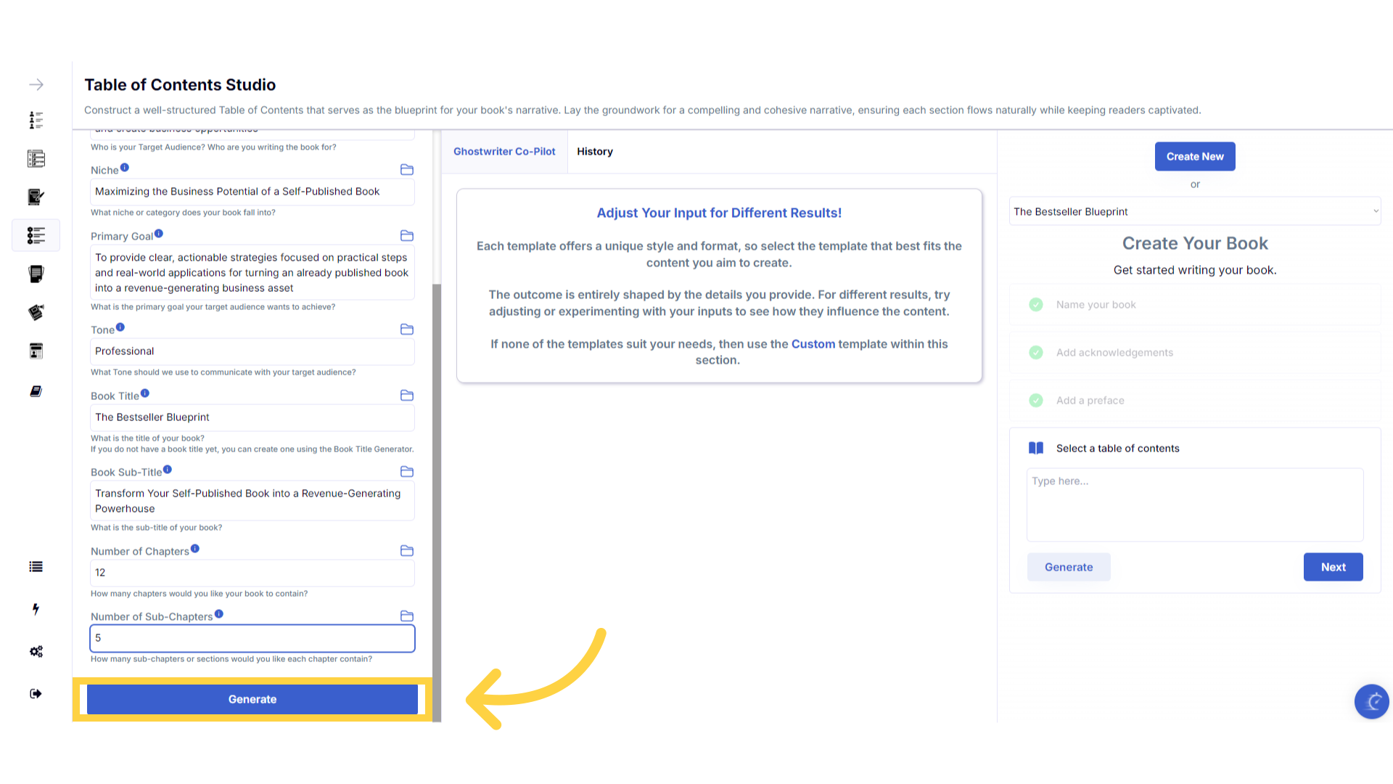Click the lightning bolt sidebar icon
This screenshot has height=784, width=1393.
(36, 609)
